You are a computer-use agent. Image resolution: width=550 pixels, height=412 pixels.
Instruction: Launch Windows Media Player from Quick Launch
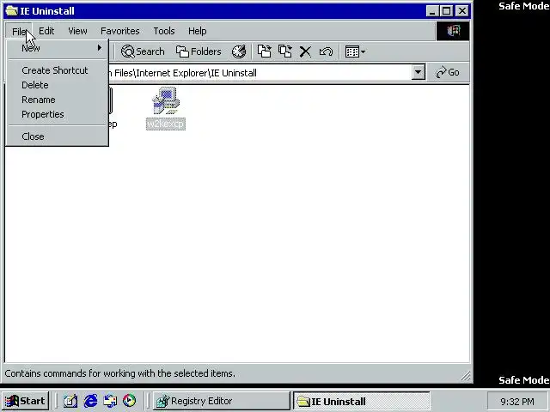tap(130, 401)
